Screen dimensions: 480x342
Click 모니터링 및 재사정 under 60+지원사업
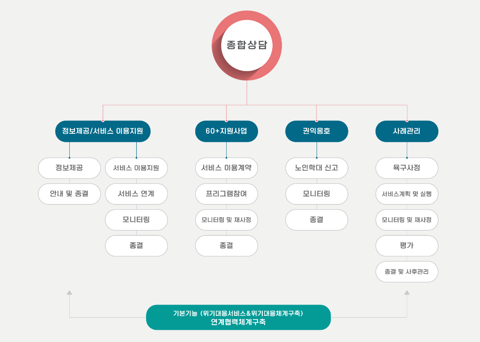point(226,220)
